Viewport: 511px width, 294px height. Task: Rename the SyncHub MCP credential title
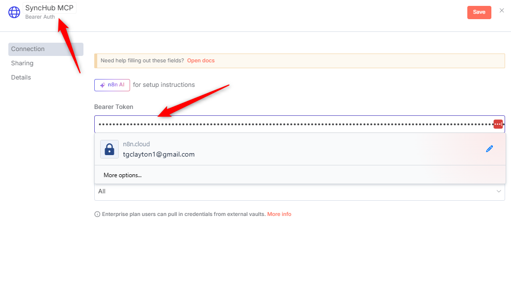pyautogui.click(x=49, y=8)
